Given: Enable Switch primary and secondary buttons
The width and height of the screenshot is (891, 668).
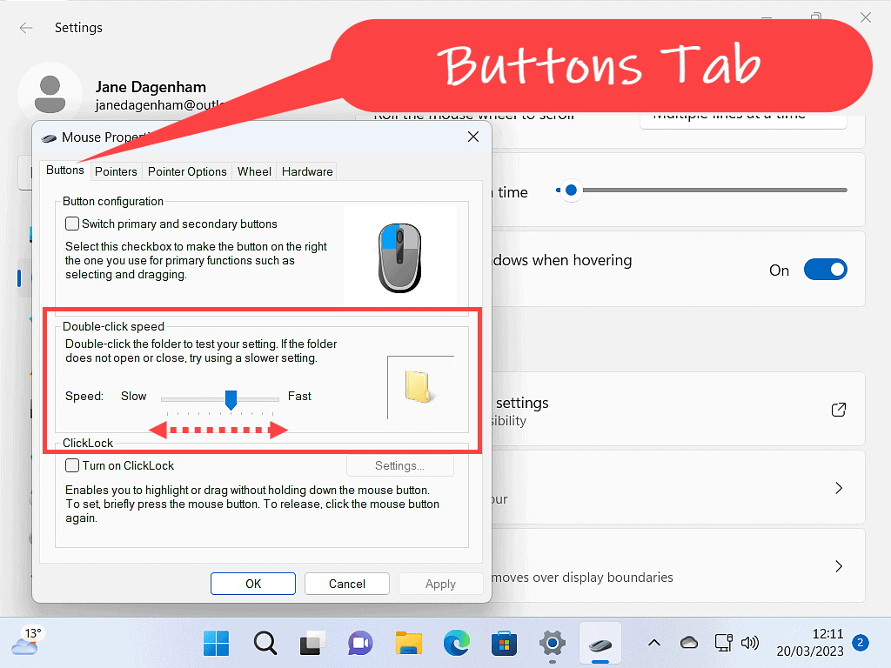Looking at the screenshot, I should [x=73, y=224].
